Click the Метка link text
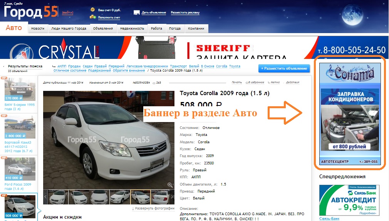Viewport: 389px width, 221px height. [x=275, y=82]
